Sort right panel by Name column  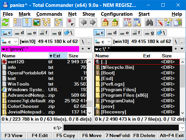[118, 56]
